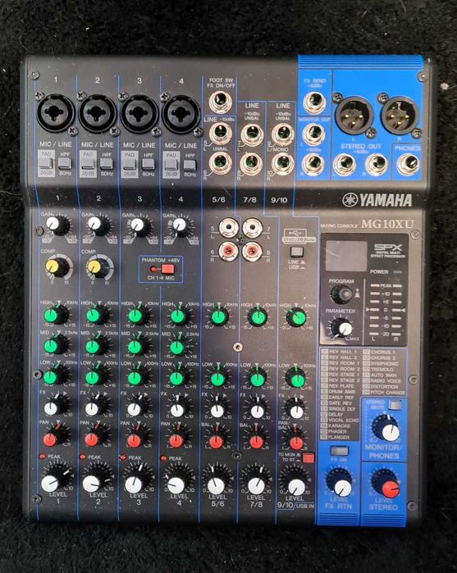Click the USB symbol above LINE/USB switch
The height and width of the screenshot is (573, 457).
point(296,232)
